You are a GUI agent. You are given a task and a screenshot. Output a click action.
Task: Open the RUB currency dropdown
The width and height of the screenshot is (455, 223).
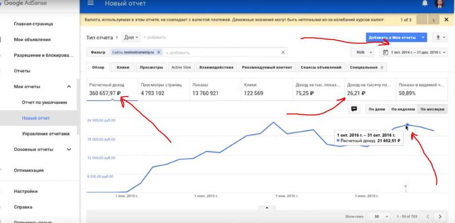point(362,52)
